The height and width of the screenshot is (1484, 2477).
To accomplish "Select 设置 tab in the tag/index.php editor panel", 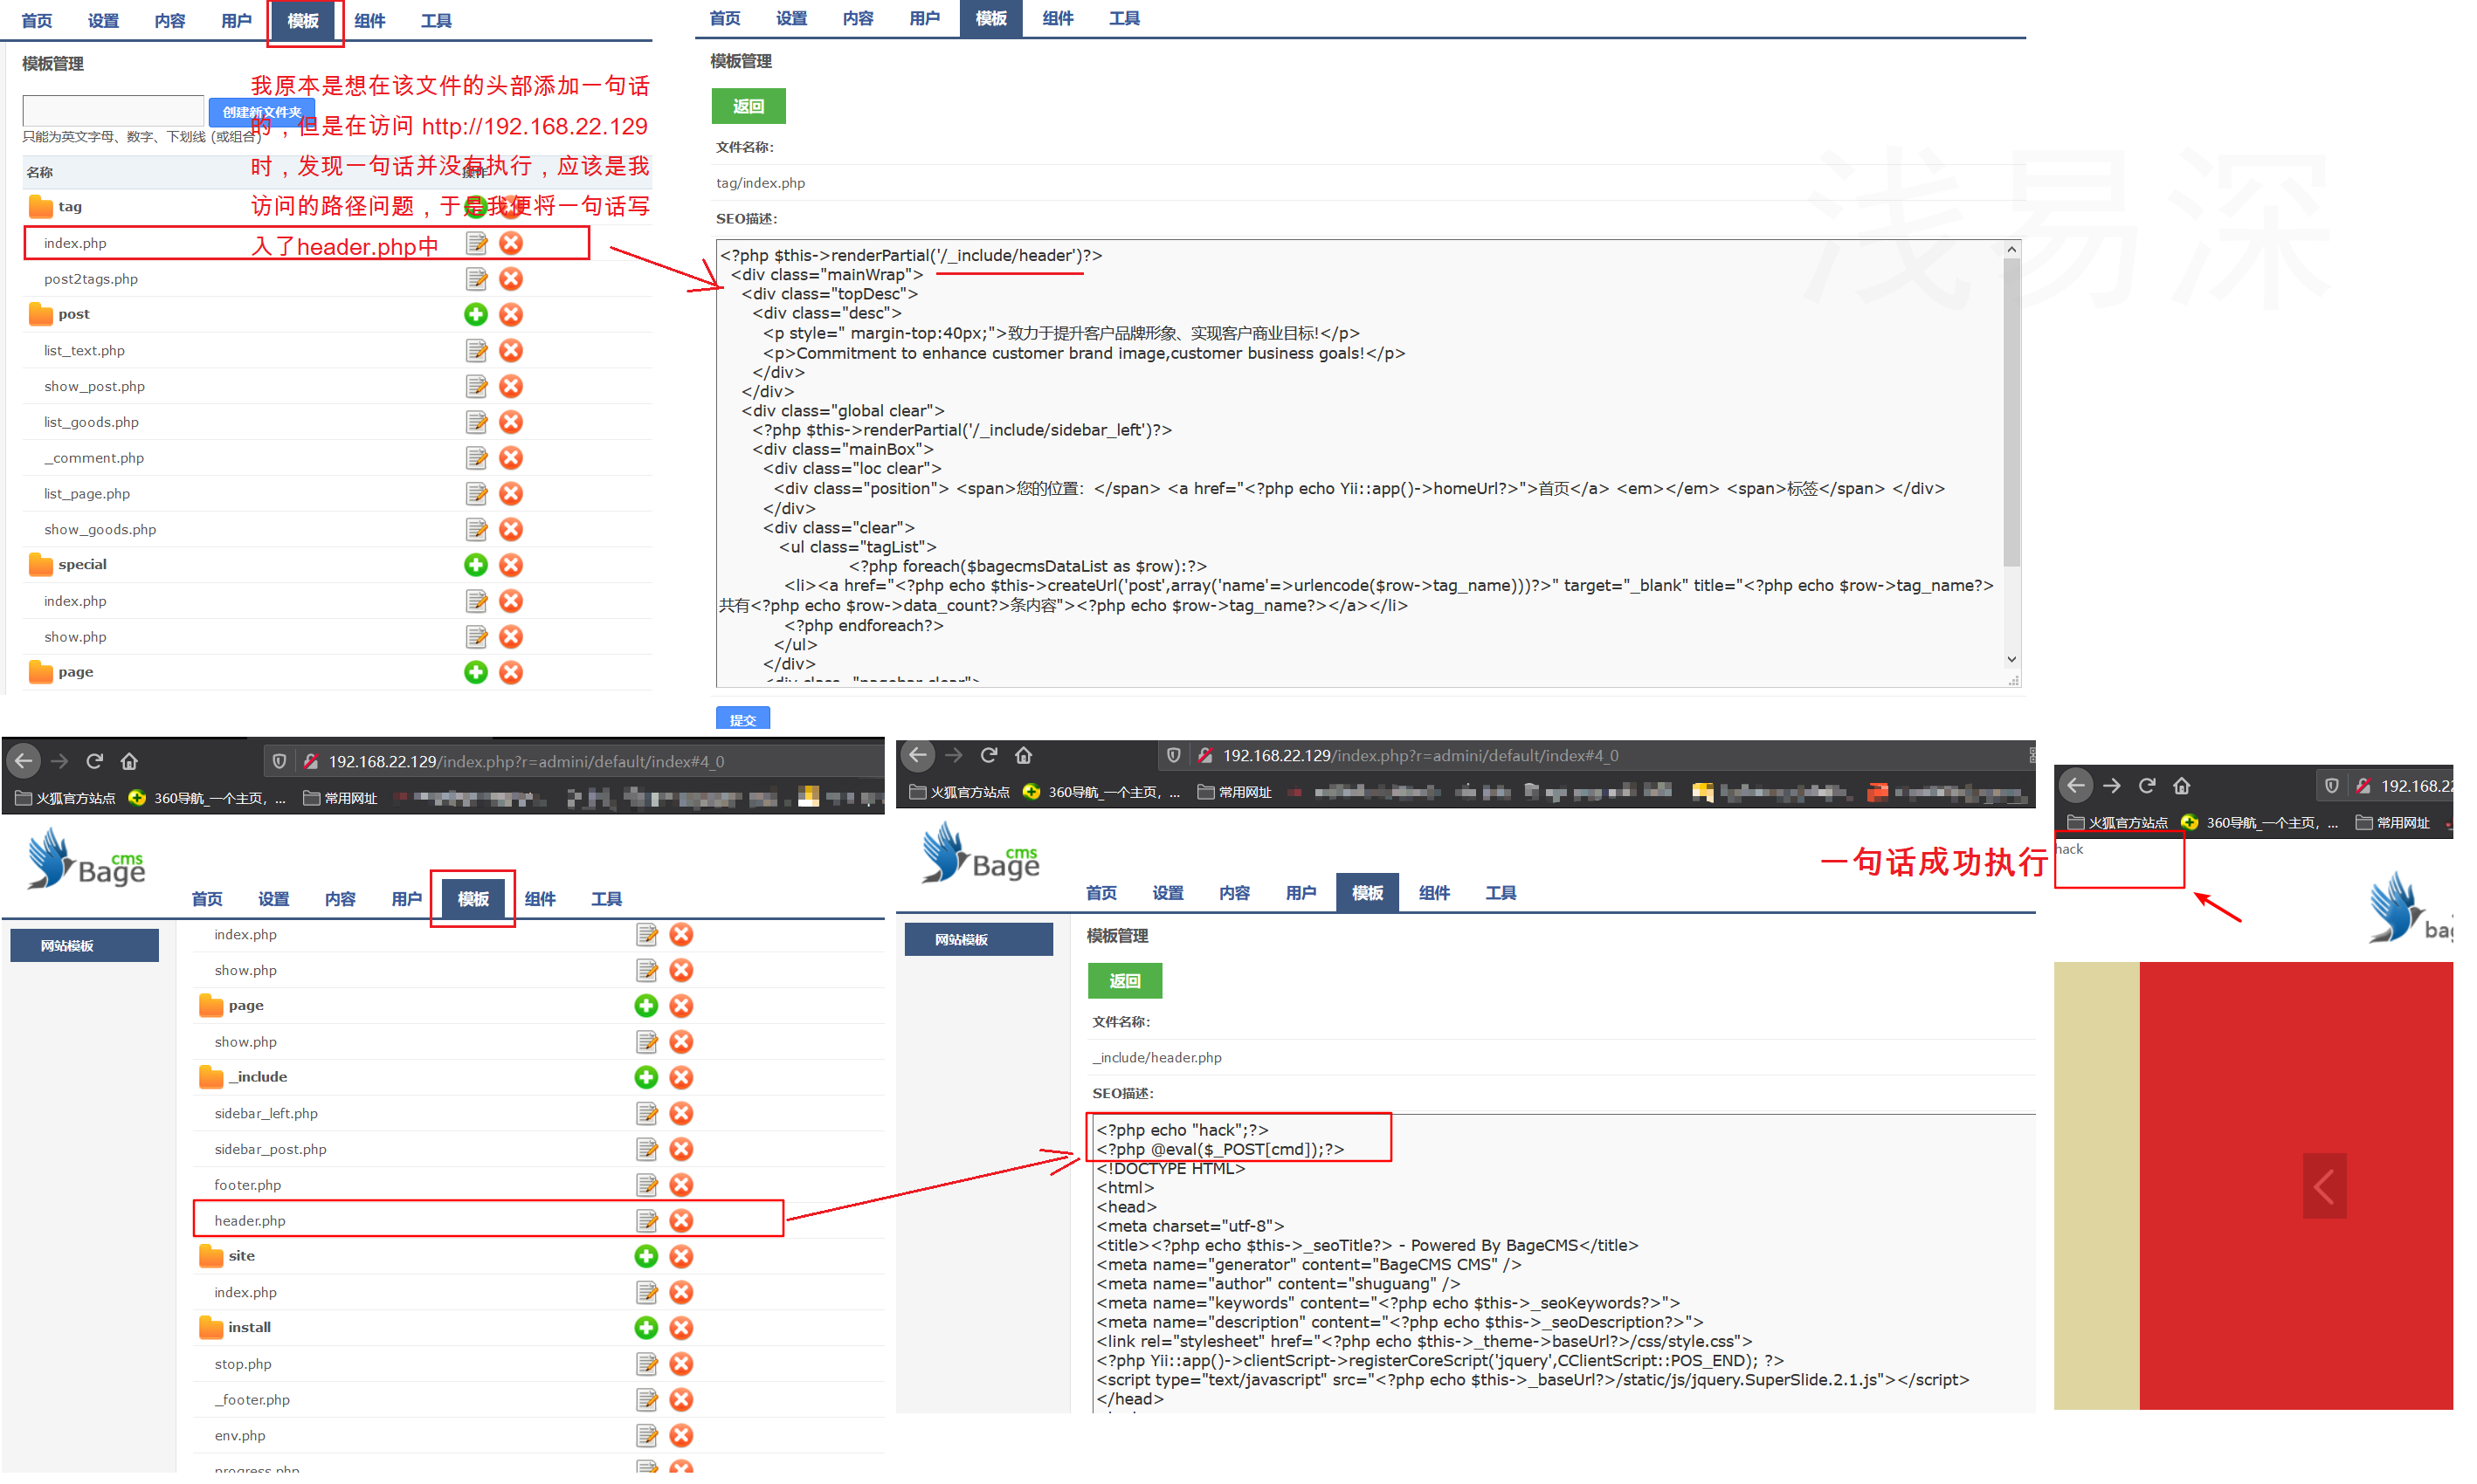I will click(x=791, y=18).
